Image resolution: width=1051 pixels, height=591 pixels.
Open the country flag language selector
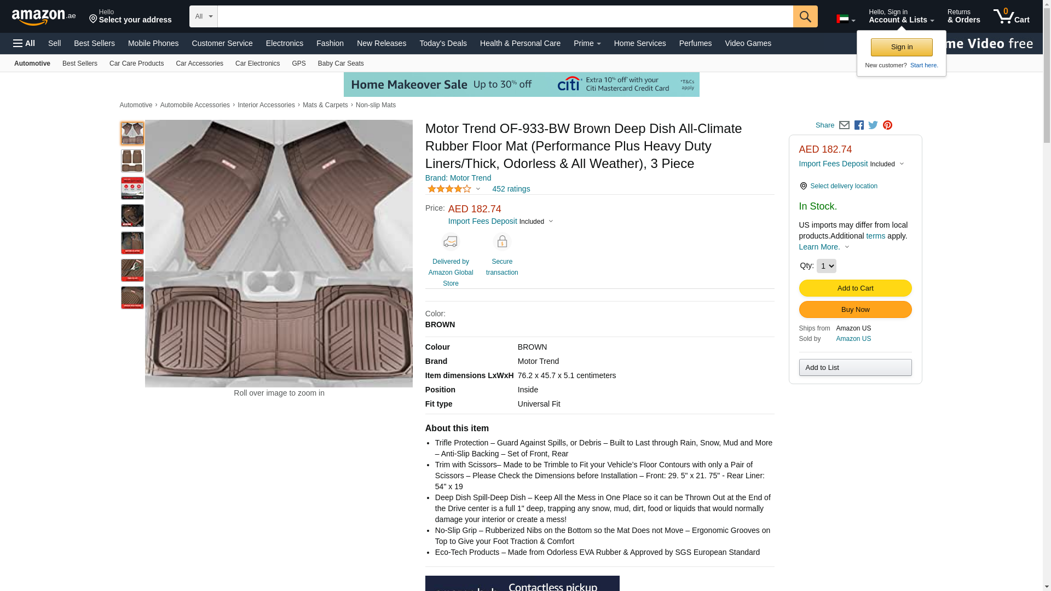(x=845, y=19)
